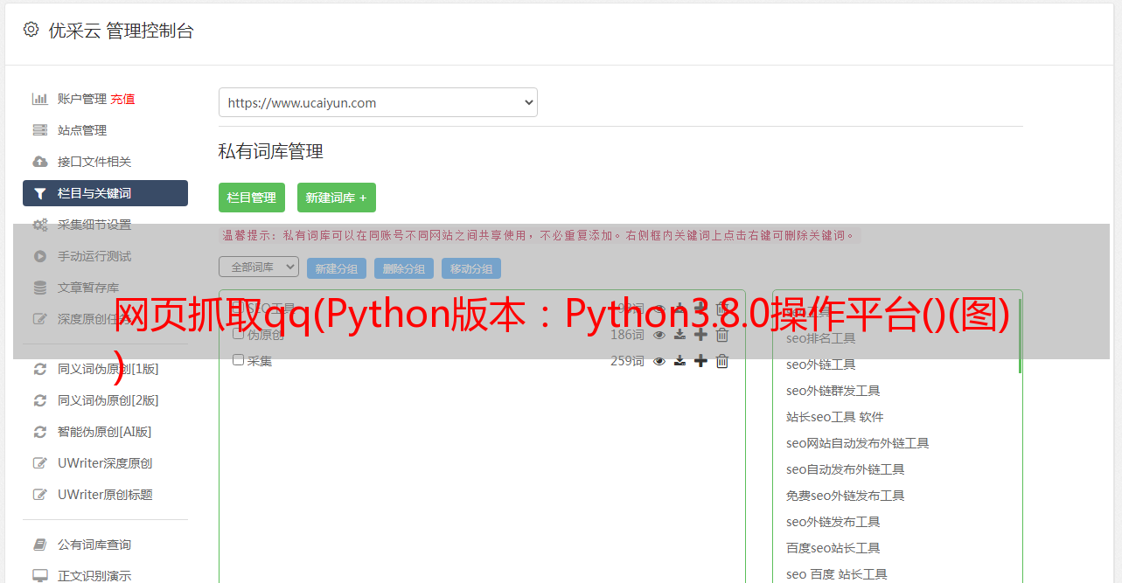
Task: Click the 186词 count in 伪原创 row
Action: (x=627, y=335)
